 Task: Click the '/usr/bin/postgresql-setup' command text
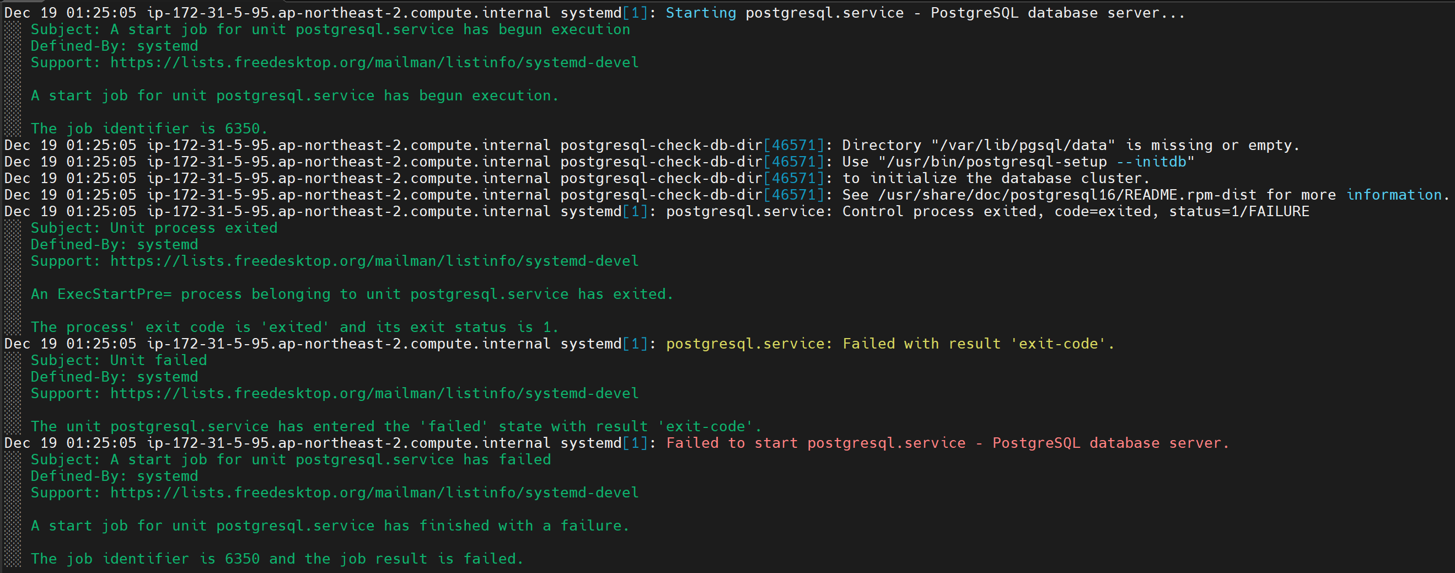pos(997,162)
